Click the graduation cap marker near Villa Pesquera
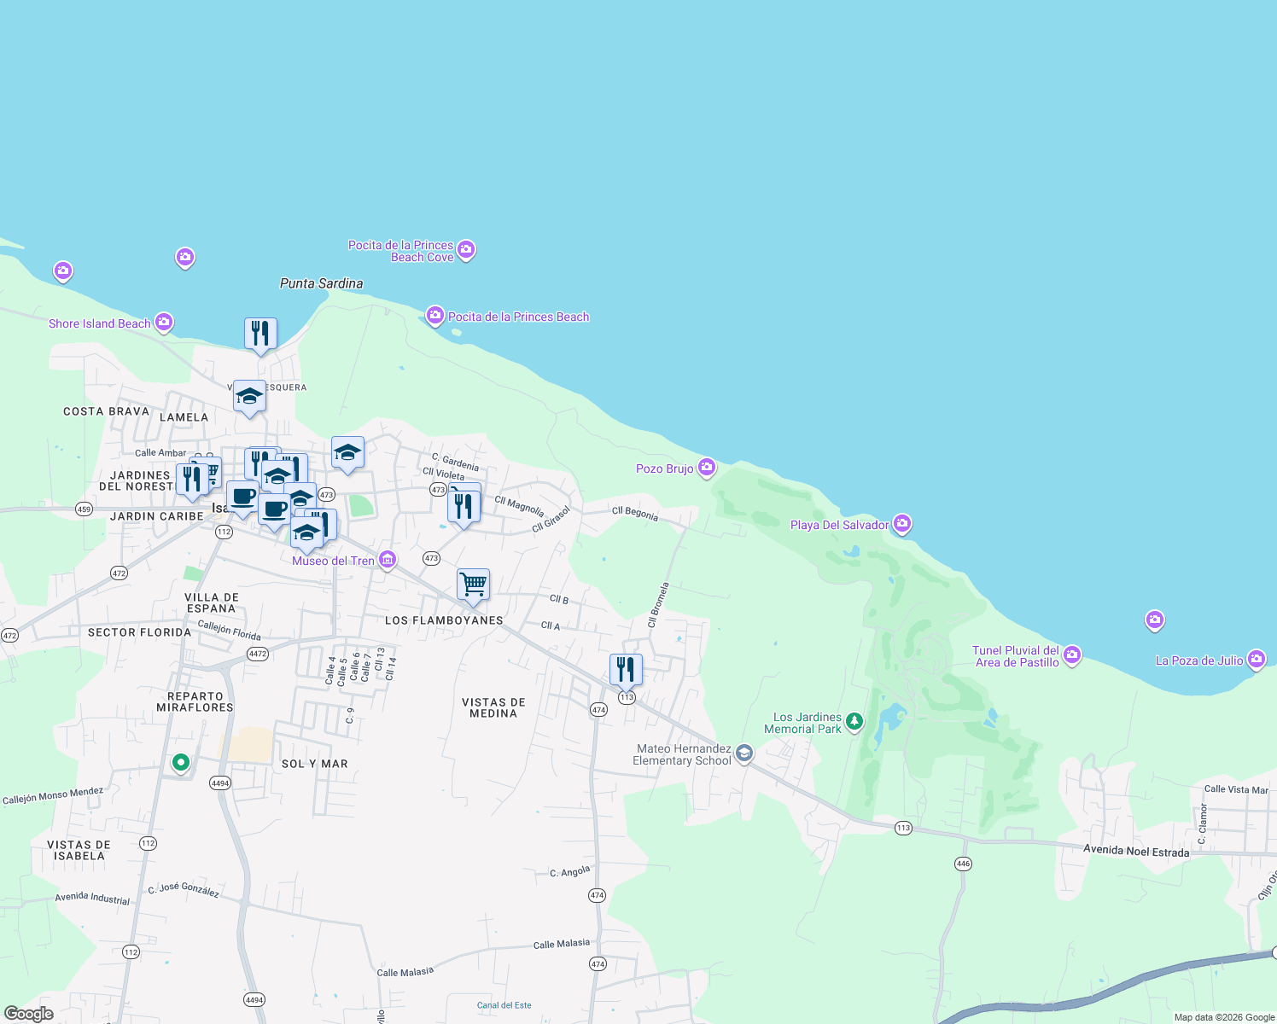 pos(249,396)
